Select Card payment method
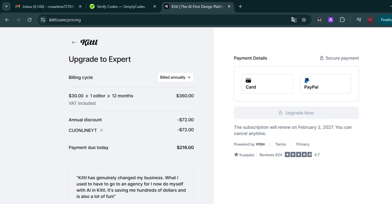Screen dimensions: 392x204 [267, 84]
